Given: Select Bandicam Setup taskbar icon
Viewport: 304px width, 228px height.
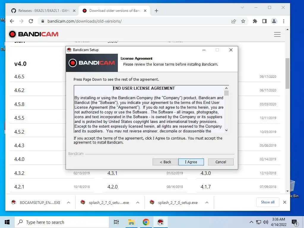Looking at the screenshot, I should coord(161,222).
